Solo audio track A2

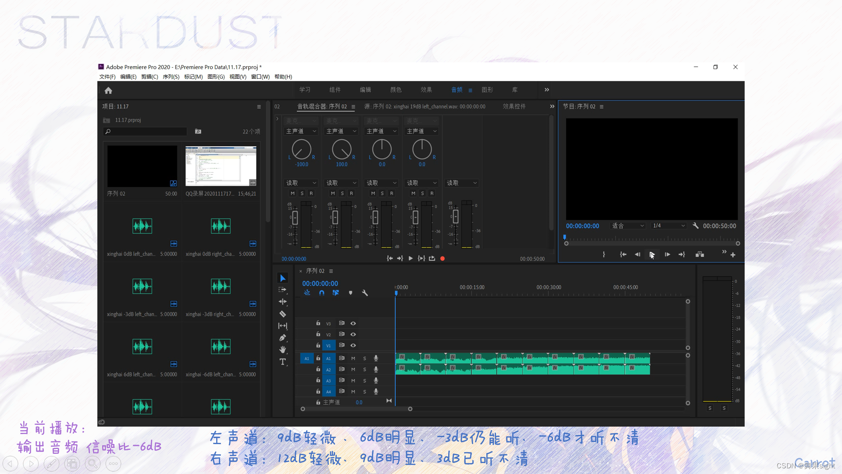coord(364,370)
